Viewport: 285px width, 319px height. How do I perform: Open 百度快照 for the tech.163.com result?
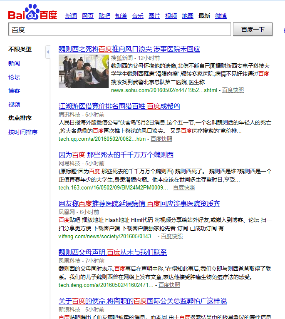[184, 187]
